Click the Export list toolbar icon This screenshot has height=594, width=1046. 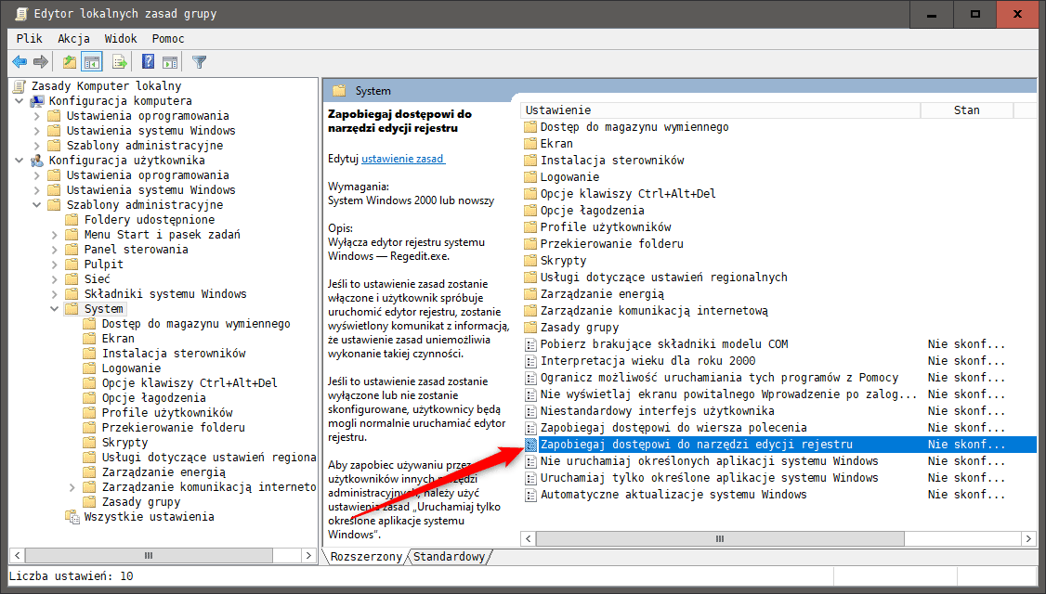coord(120,62)
